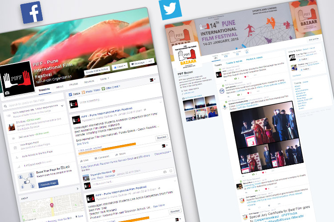Click See More under Best Animation Film post
334x222 pixels.
pyautogui.click(x=82, y=143)
